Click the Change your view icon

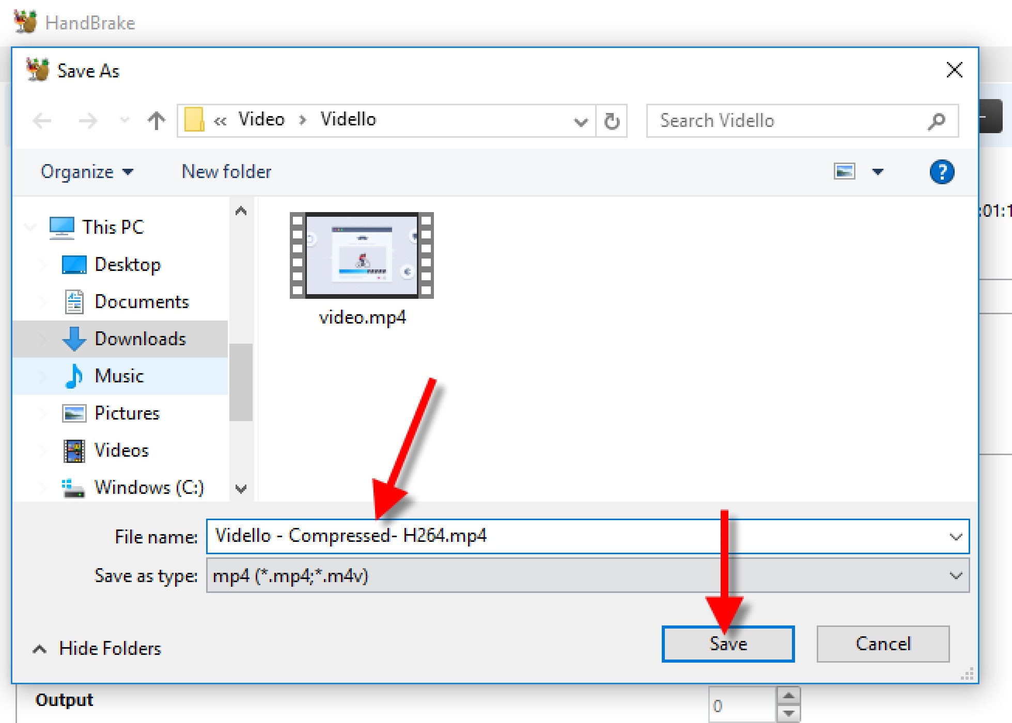pos(844,171)
